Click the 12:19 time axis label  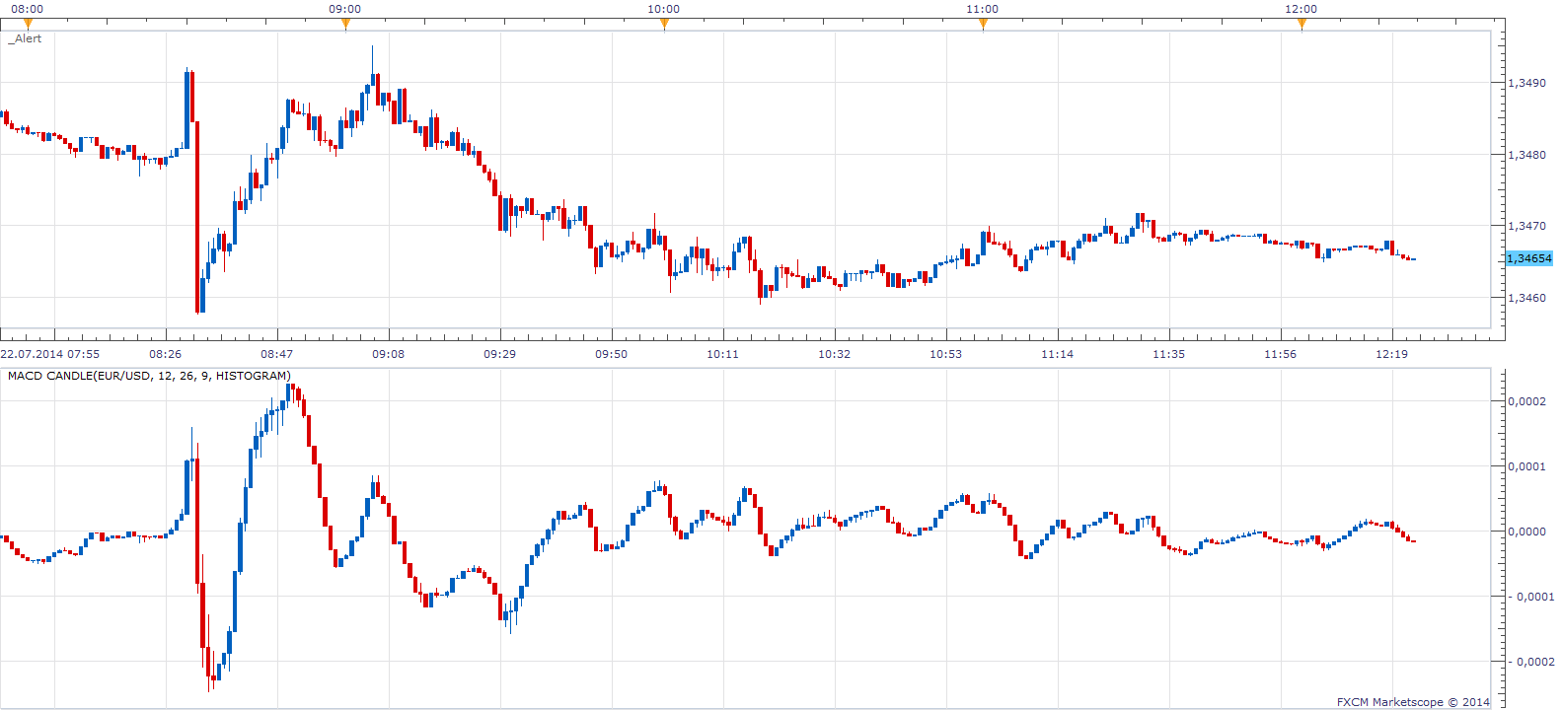click(1392, 354)
